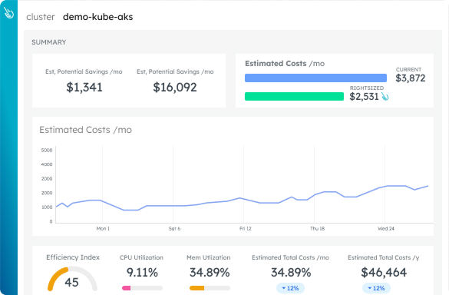This screenshot has height=295, width=449.
Task: Click the CURRENT label above $3,872
Action: tap(408, 70)
